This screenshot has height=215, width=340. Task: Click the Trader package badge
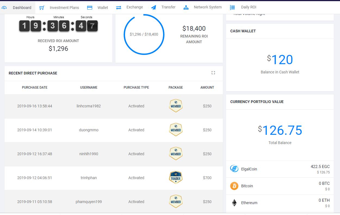coord(176,177)
